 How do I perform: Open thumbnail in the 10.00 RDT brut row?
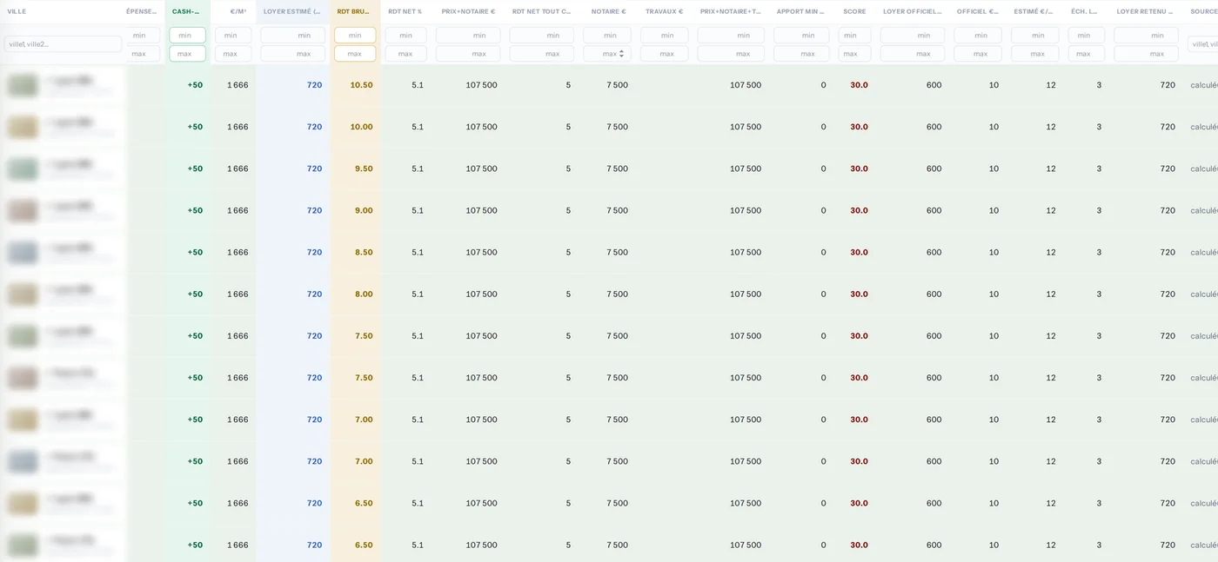click(23, 127)
